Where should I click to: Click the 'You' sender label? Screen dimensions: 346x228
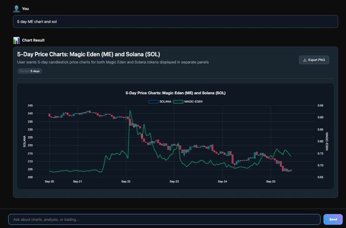point(26,9)
